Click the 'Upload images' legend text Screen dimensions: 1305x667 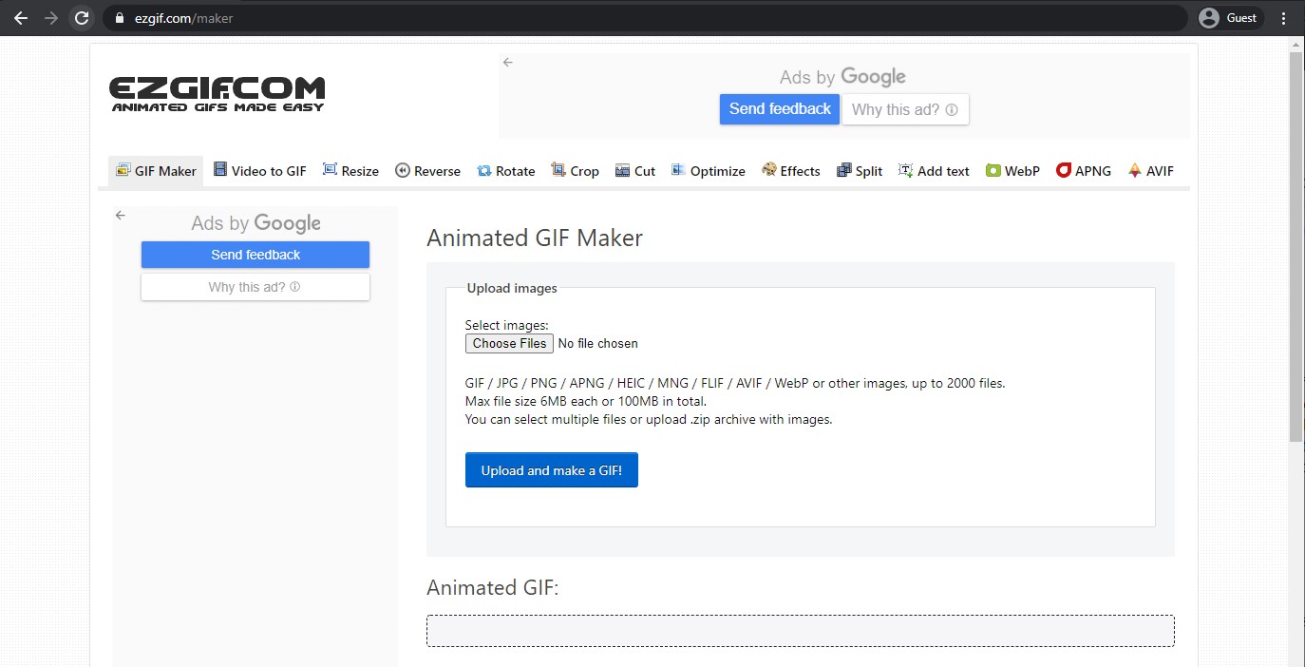click(x=512, y=288)
